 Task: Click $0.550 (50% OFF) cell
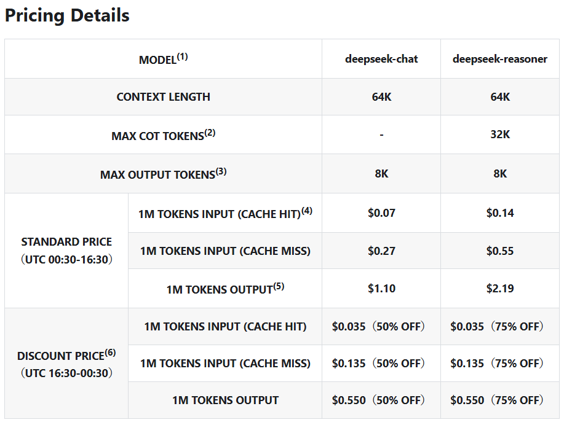[381, 400]
